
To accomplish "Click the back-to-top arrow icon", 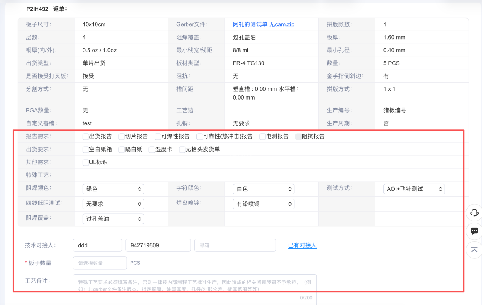I will tap(474, 250).
